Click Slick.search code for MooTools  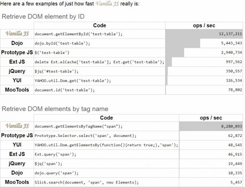click(86, 182)
